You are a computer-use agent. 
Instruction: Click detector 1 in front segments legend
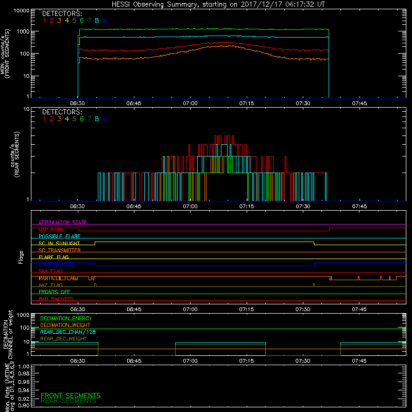(x=44, y=21)
